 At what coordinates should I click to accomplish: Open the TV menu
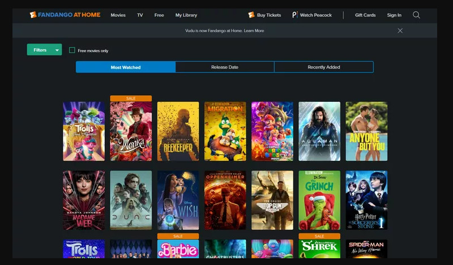pos(140,15)
